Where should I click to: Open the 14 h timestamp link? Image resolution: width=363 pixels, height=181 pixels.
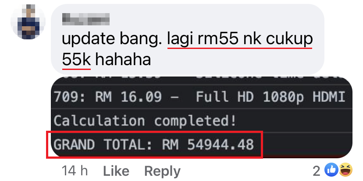[75, 171]
